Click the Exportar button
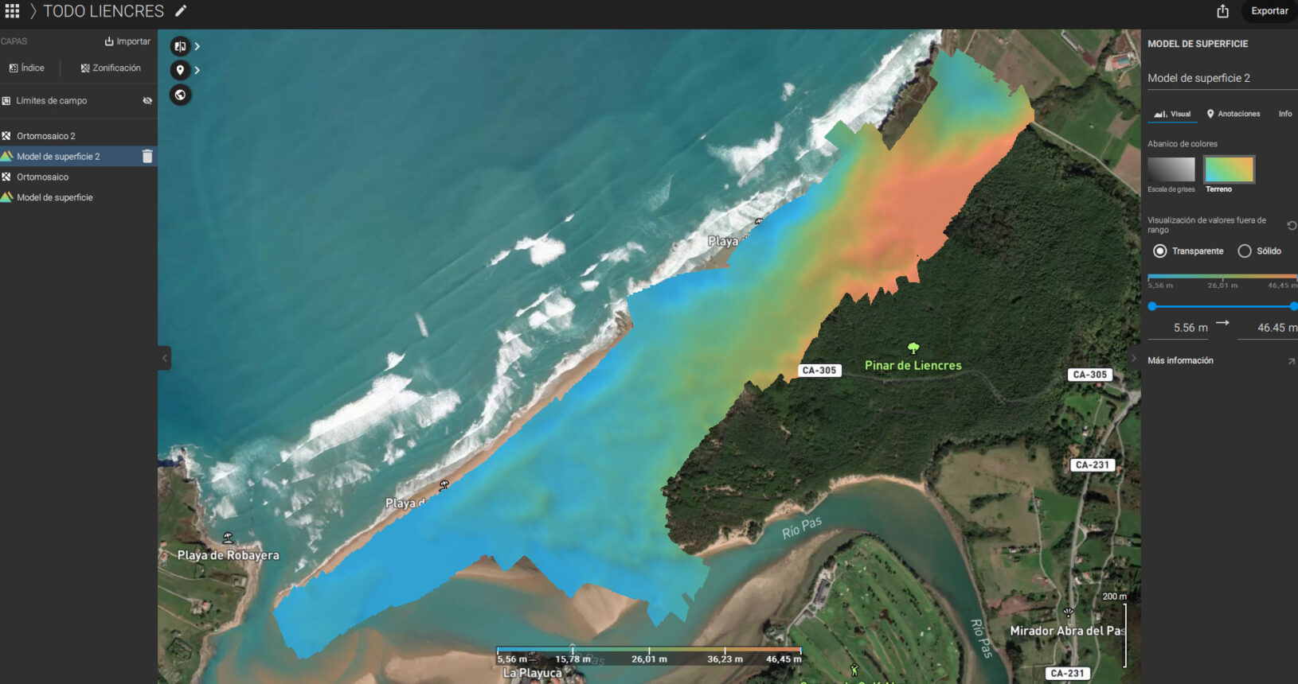Viewport: 1298px width, 684px height. 1269,11
